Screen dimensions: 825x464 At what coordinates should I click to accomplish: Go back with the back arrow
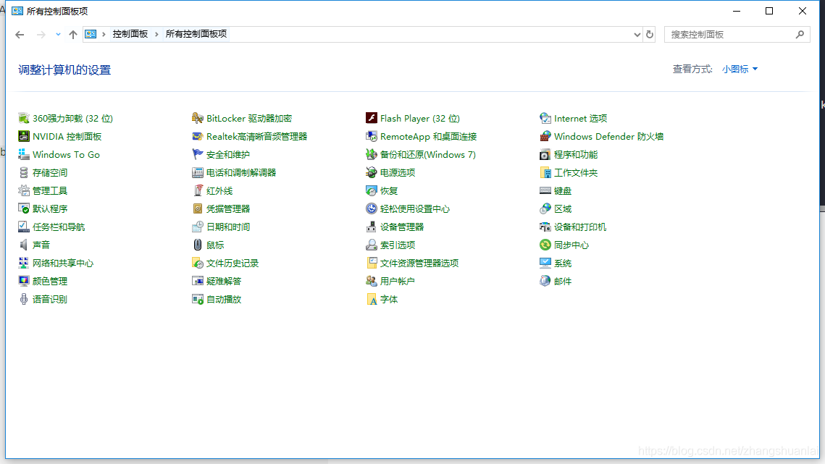[x=20, y=34]
